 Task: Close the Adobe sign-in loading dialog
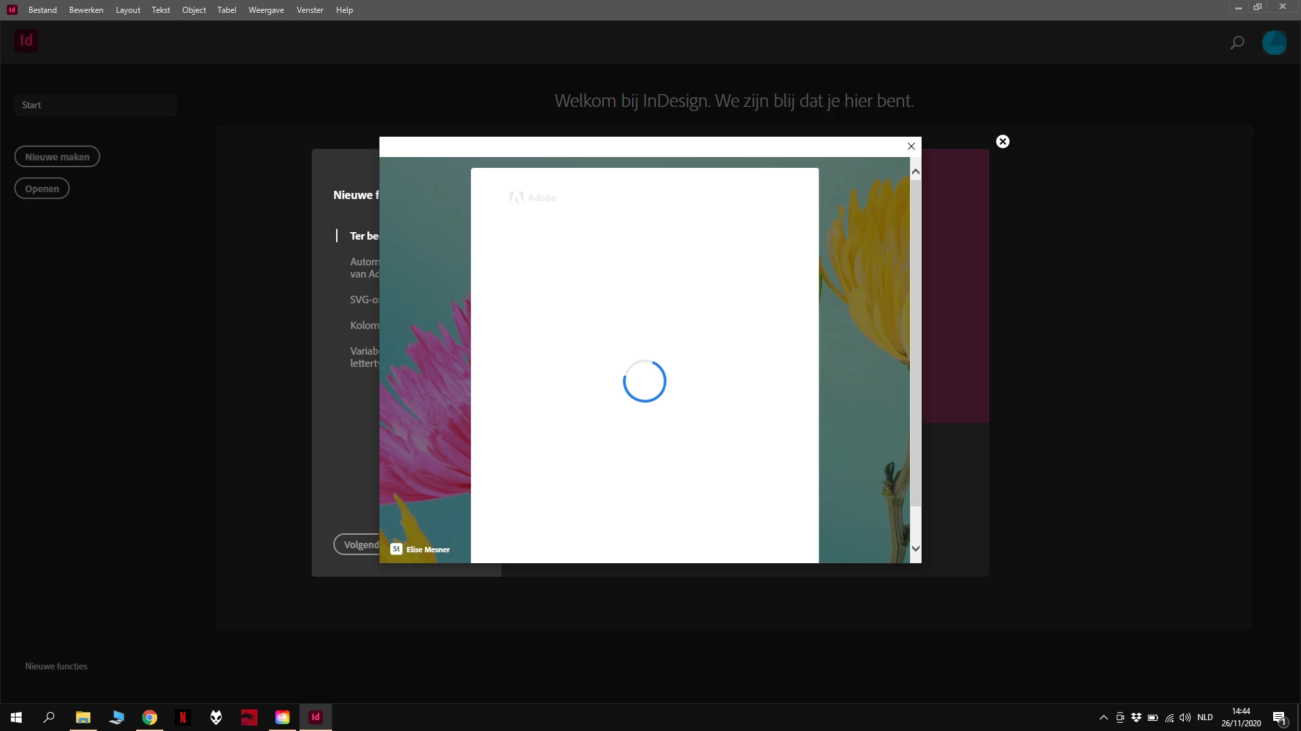(x=911, y=146)
